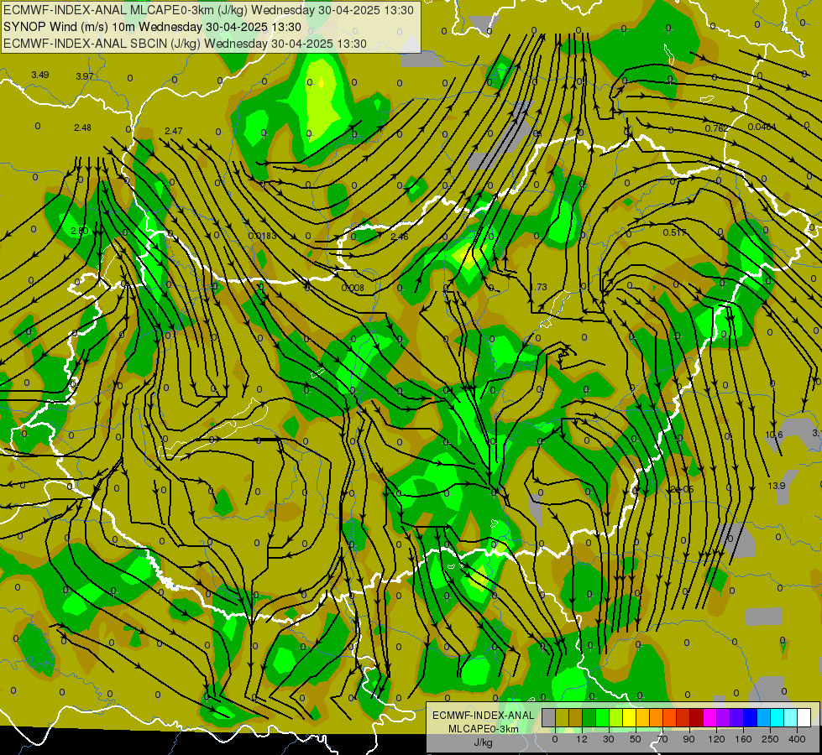
Task: Select the pale cyan swatch beside the white one
Action: (790, 717)
